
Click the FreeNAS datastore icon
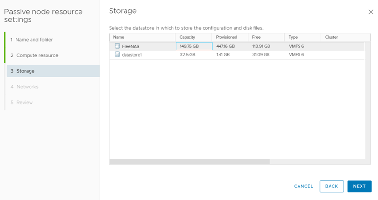pyautogui.click(x=117, y=46)
